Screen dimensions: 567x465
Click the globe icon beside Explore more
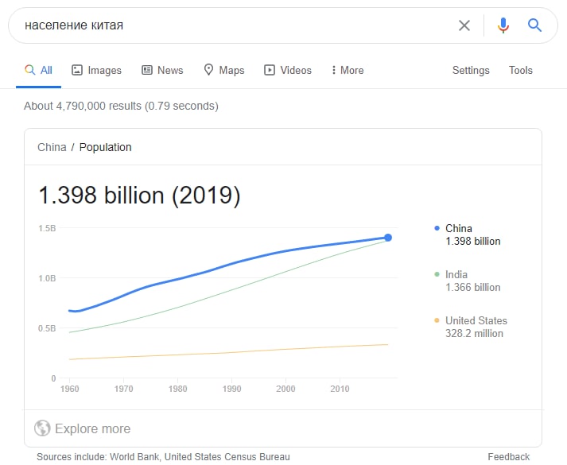pyautogui.click(x=42, y=428)
